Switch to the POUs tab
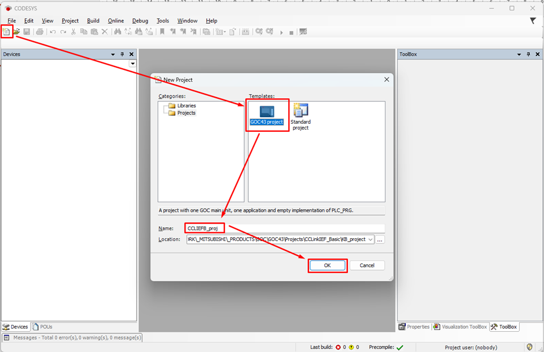 [x=42, y=327]
